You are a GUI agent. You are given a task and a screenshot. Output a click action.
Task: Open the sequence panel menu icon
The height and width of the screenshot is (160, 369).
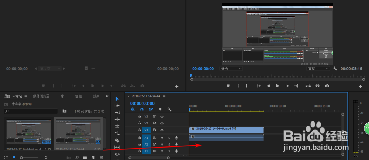[164, 96]
